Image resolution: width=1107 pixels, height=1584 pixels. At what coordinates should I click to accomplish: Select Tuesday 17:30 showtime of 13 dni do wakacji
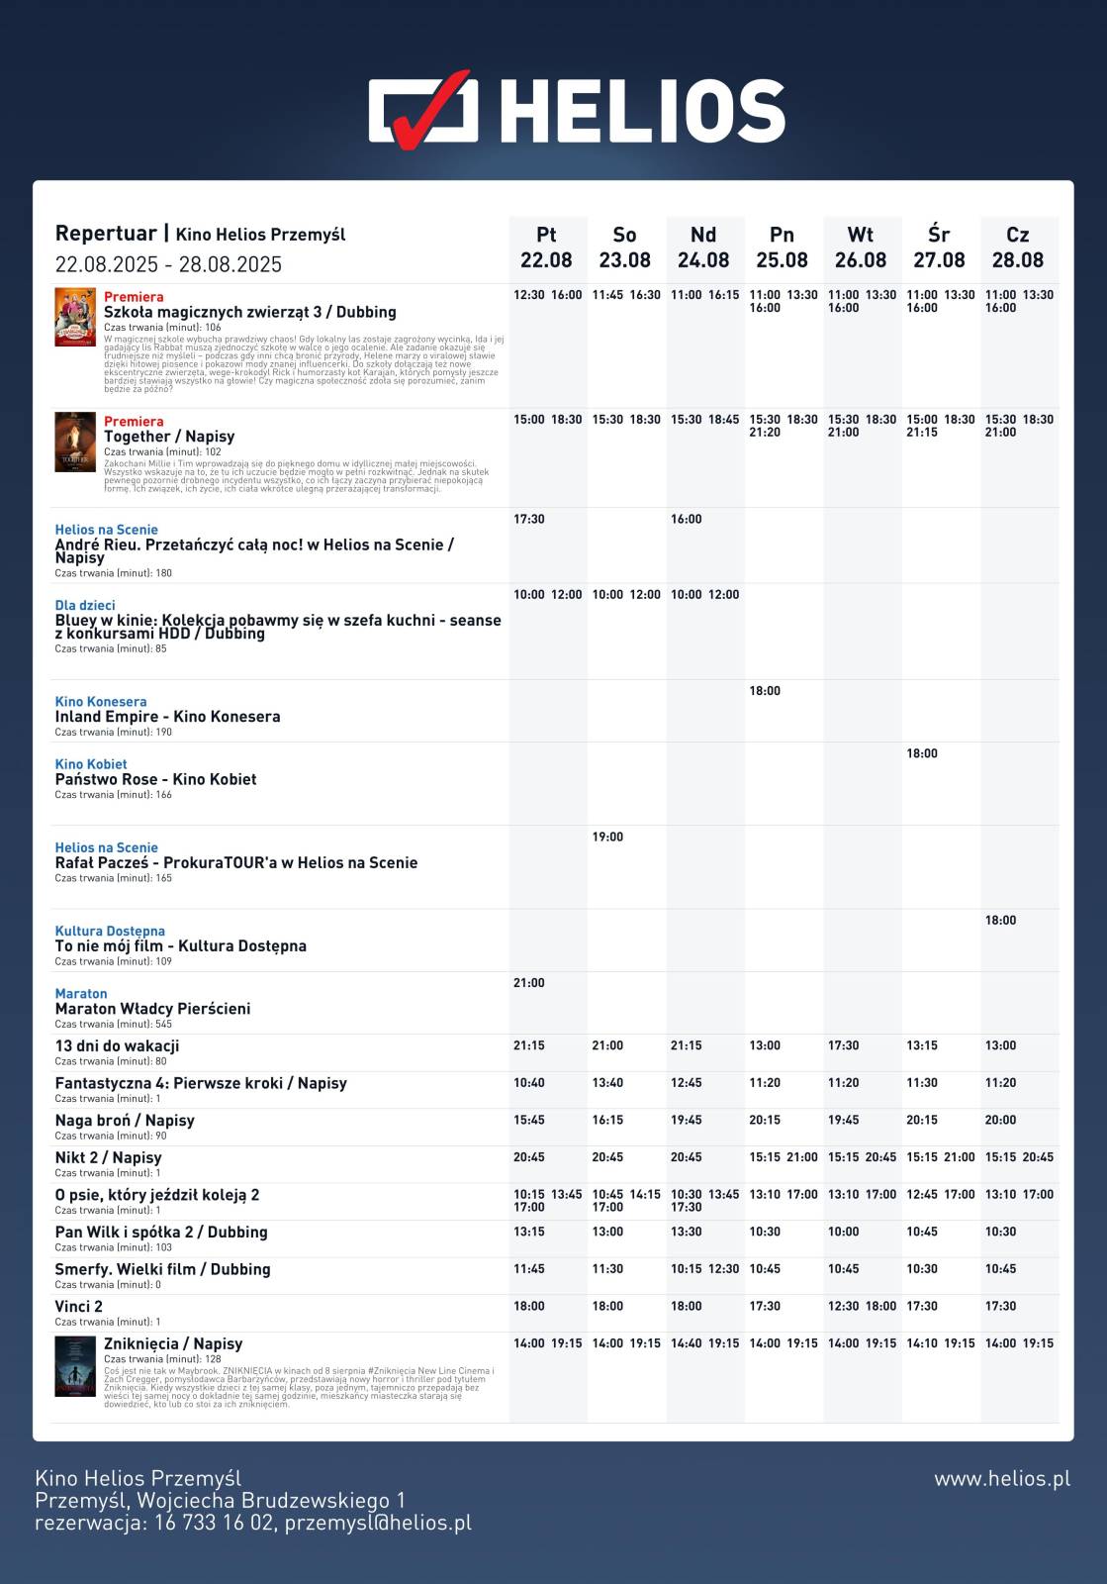[x=844, y=1045]
